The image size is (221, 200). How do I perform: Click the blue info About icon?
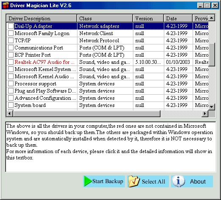(178, 181)
